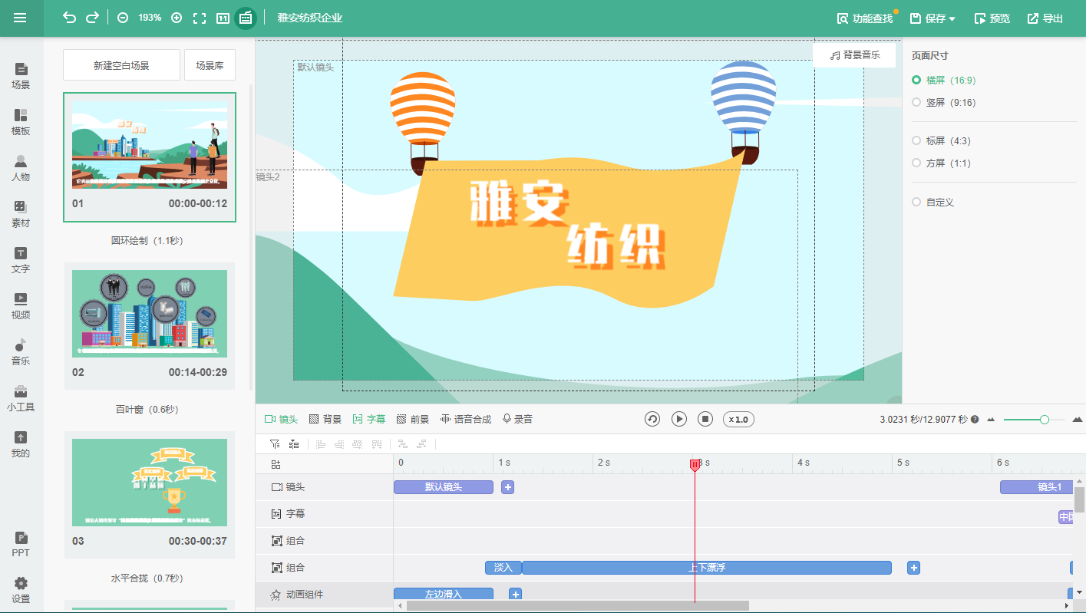Switch to 前景 timeline tab
The width and height of the screenshot is (1086, 613).
(x=413, y=420)
